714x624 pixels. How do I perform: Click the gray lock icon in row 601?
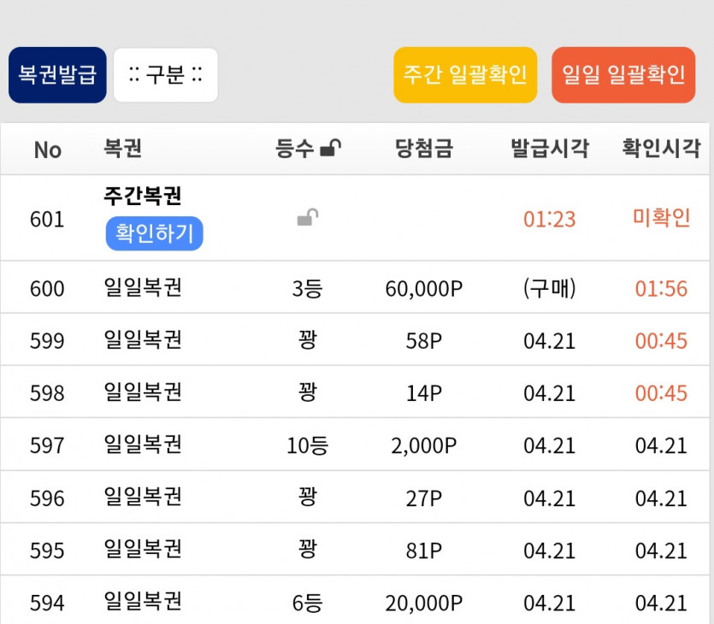pyautogui.click(x=308, y=218)
